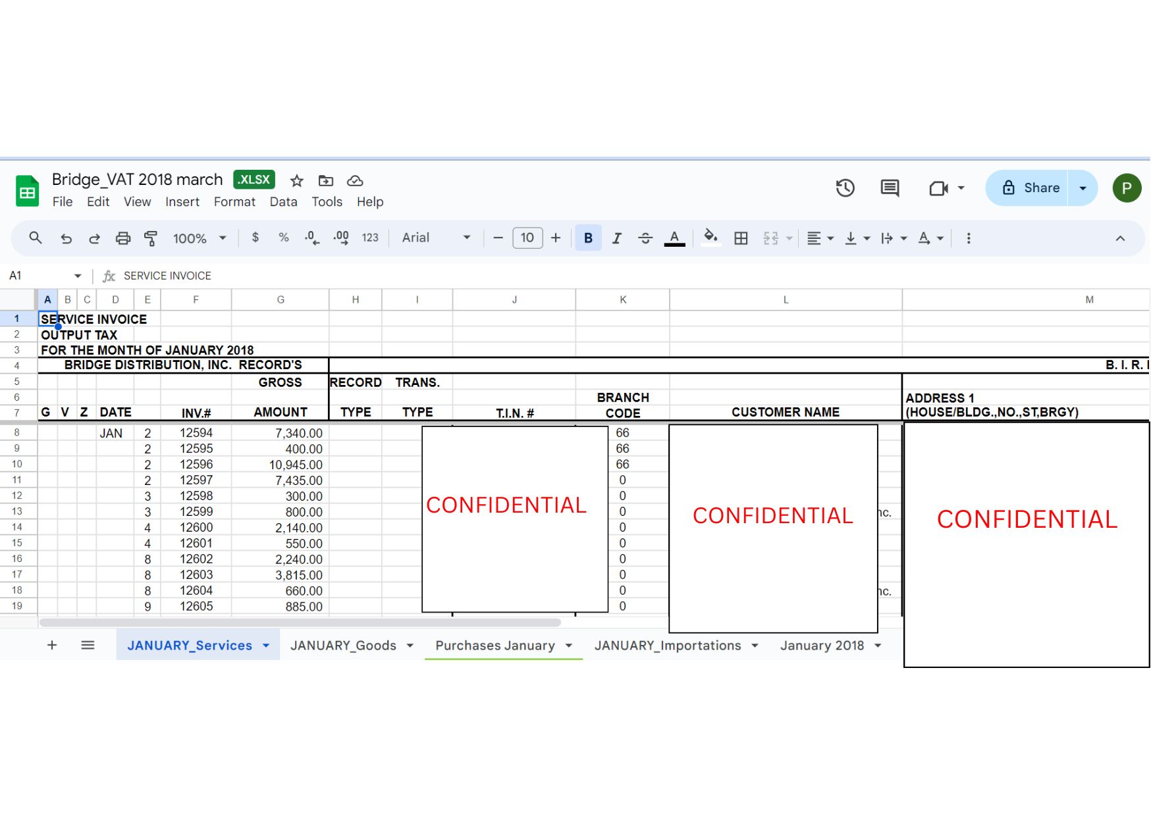Start a video call with camera icon
The width and height of the screenshot is (1151, 816).
pyautogui.click(x=939, y=188)
